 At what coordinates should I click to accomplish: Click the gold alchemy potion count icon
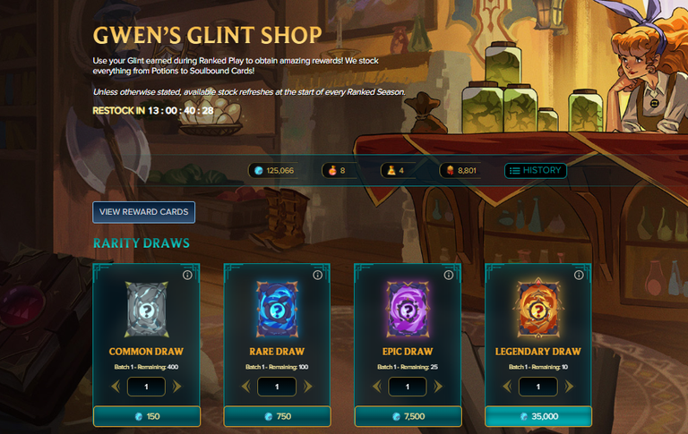391,171
